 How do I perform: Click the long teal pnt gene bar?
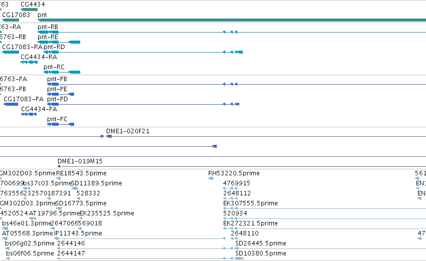click(x=232, y=20)
